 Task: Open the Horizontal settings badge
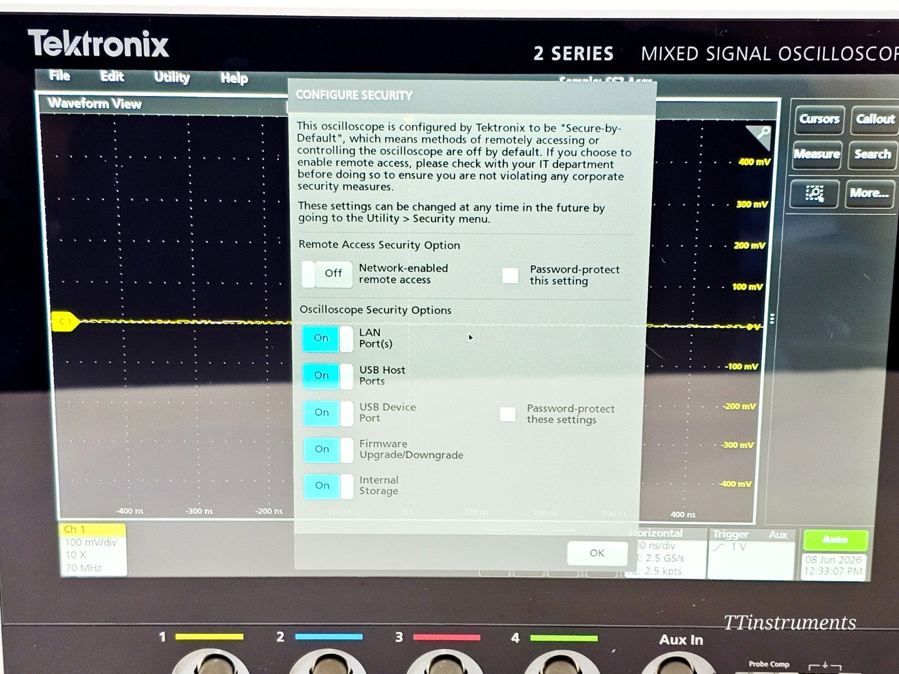pos(665,553)
